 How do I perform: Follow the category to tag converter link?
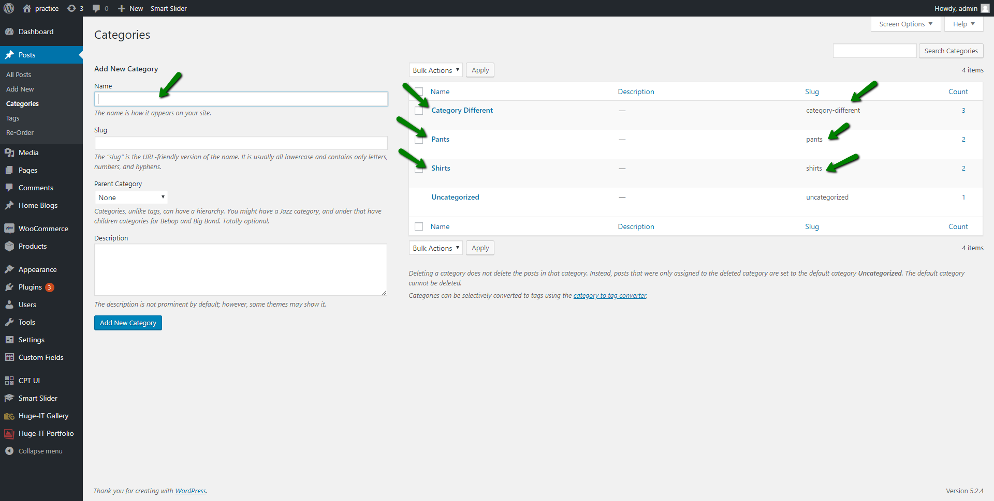pyautogui.click(x=610, y=296)
